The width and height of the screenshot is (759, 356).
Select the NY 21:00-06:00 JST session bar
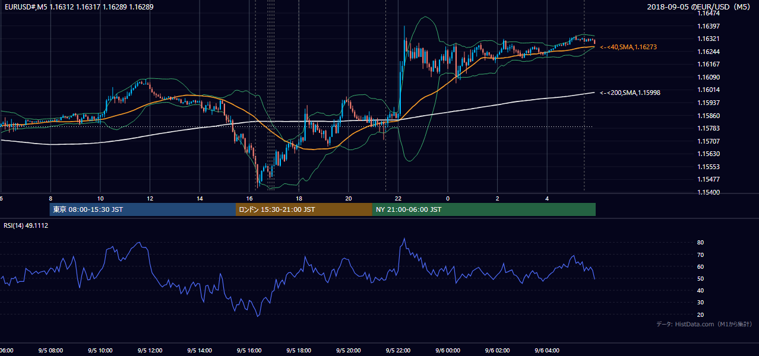pyautogui.click(x=484, y=209)
